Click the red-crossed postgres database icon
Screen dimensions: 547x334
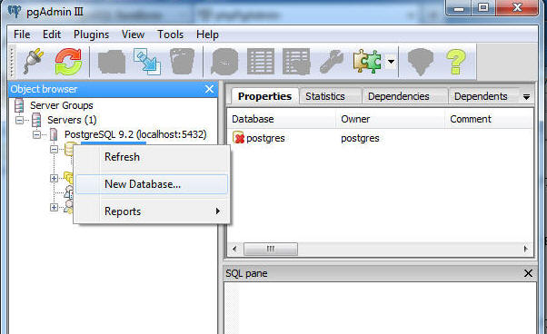coord(239,138)
